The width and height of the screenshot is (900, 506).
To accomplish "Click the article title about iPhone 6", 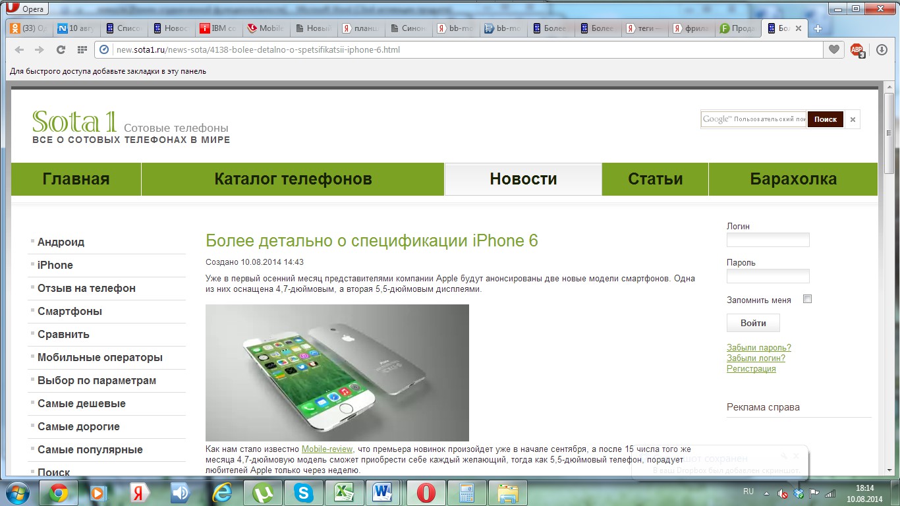I will (x=372, y=240).
